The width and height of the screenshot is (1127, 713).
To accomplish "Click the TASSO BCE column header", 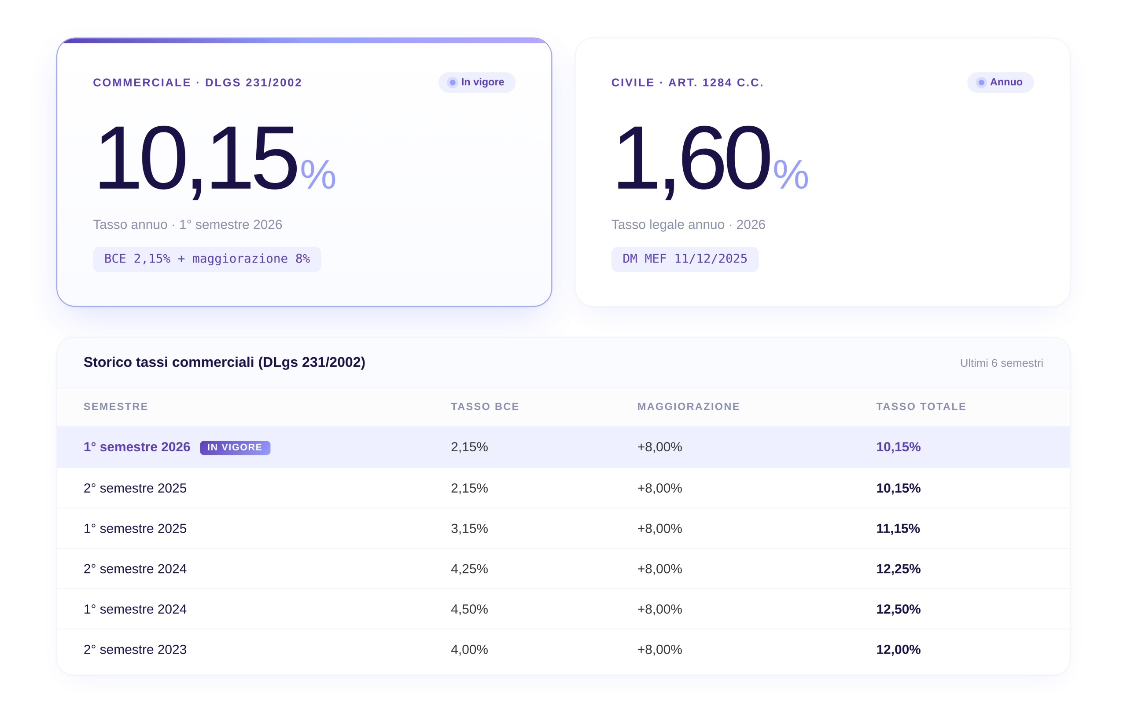I will point(485,407).
